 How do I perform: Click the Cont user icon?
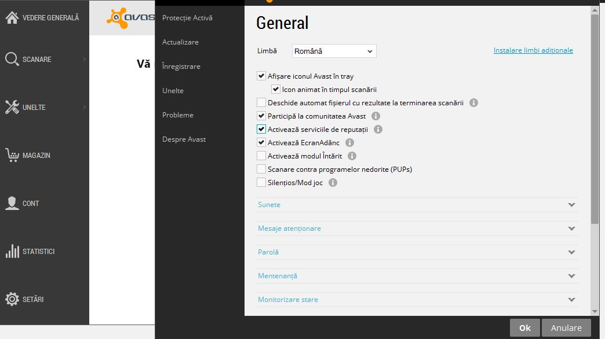pos(12,203)
